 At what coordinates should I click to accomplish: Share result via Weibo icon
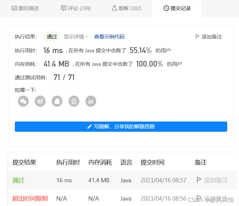(40, 101)
